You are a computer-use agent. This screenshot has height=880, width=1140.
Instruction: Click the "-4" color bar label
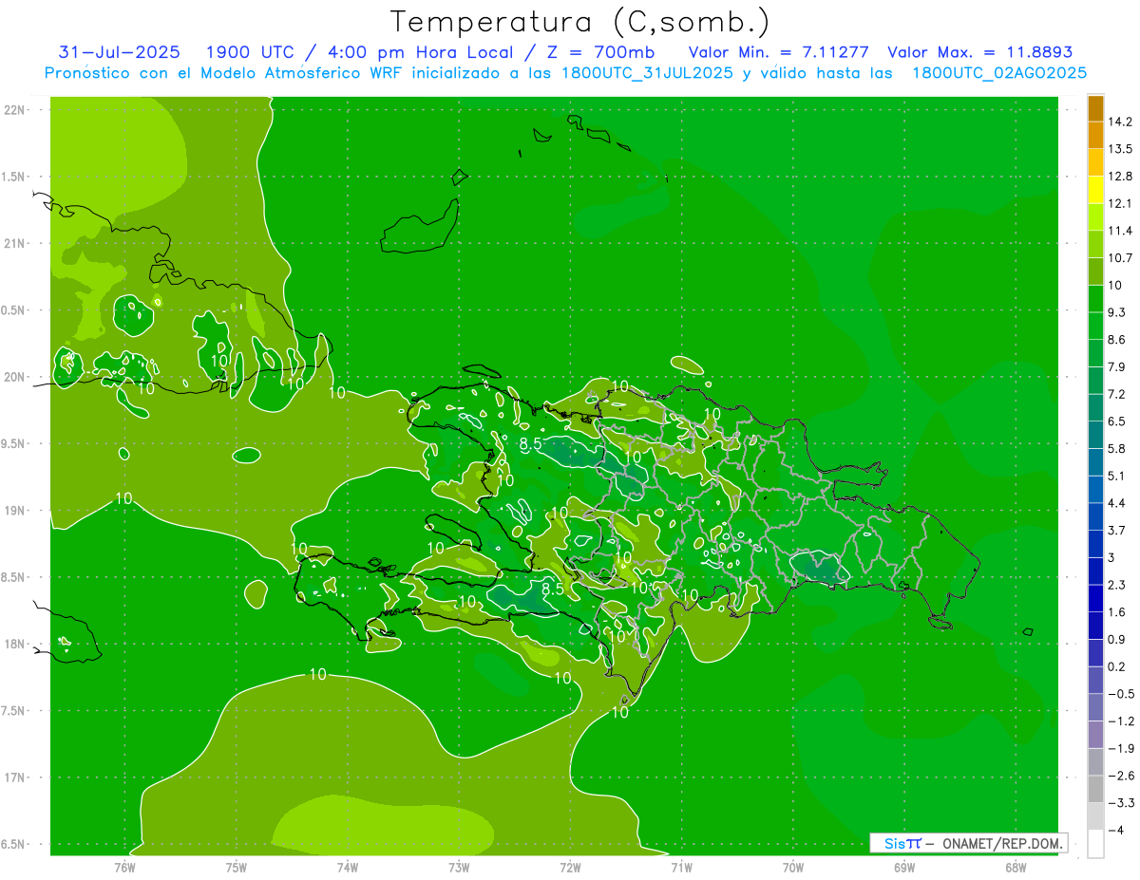click(1116, 830)
